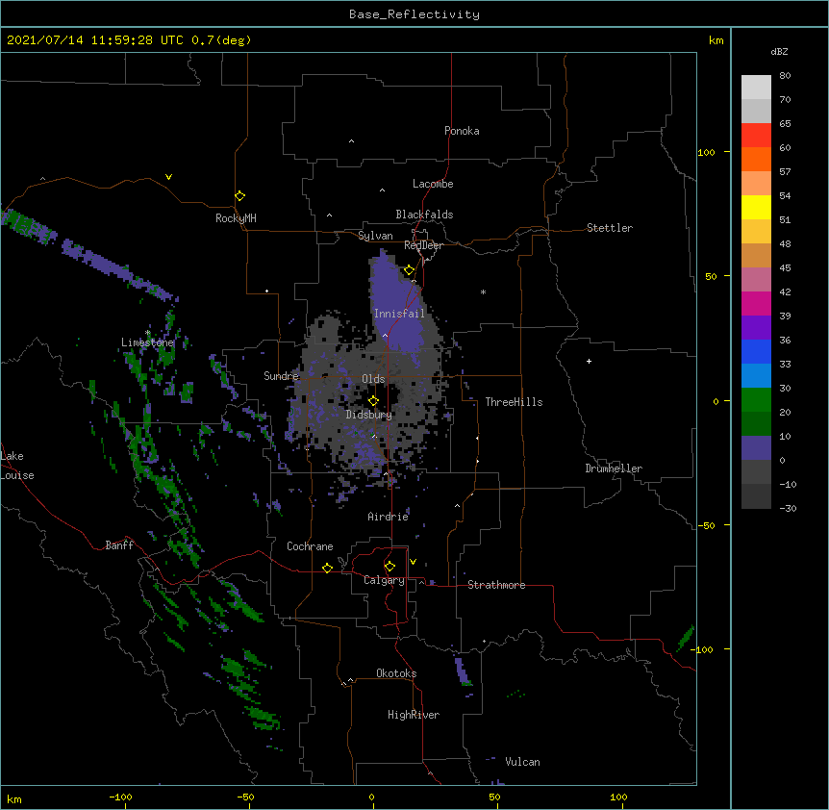Select the Limestone label

pyautogui.click(x=147, y=342)
